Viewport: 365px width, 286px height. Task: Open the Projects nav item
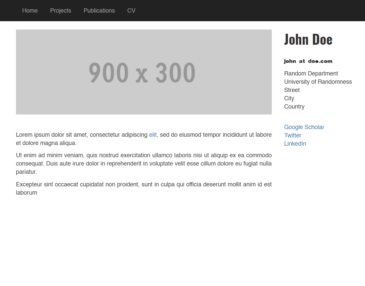coord(60,11)
